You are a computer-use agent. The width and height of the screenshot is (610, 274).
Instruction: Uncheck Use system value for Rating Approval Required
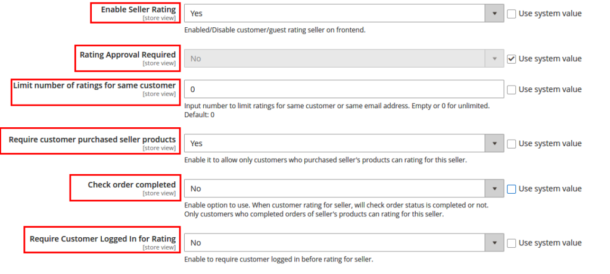pyautogui.click(x=512, y=59)
